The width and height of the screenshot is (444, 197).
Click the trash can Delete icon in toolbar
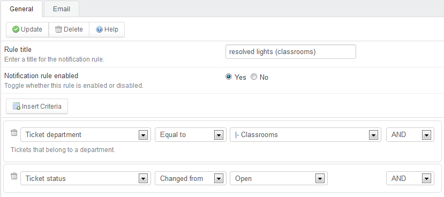[58, 29]
